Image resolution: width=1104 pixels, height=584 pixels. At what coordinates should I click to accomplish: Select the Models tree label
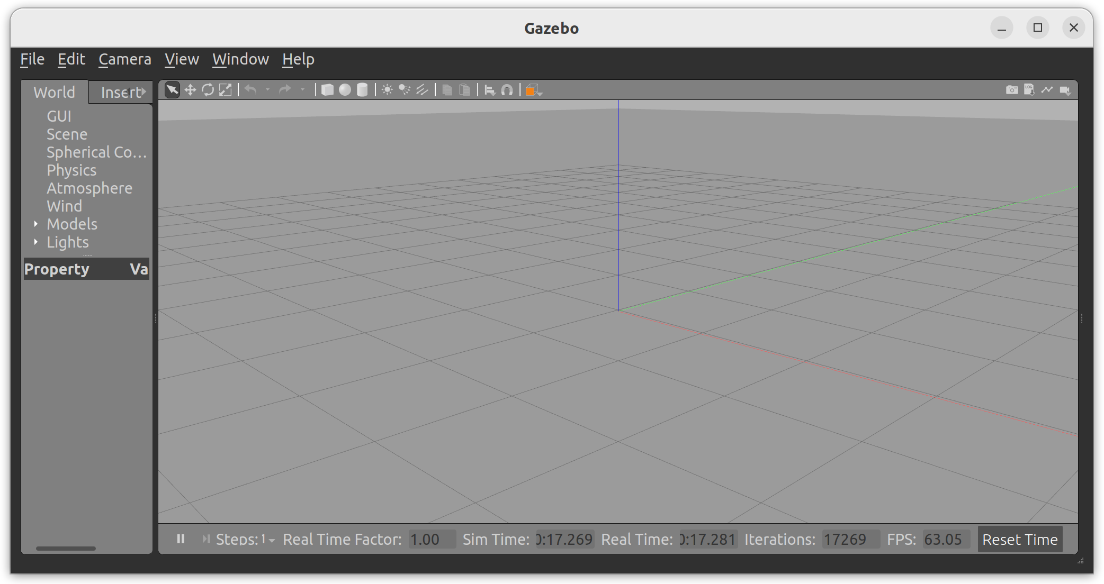(x=72, y=224)
